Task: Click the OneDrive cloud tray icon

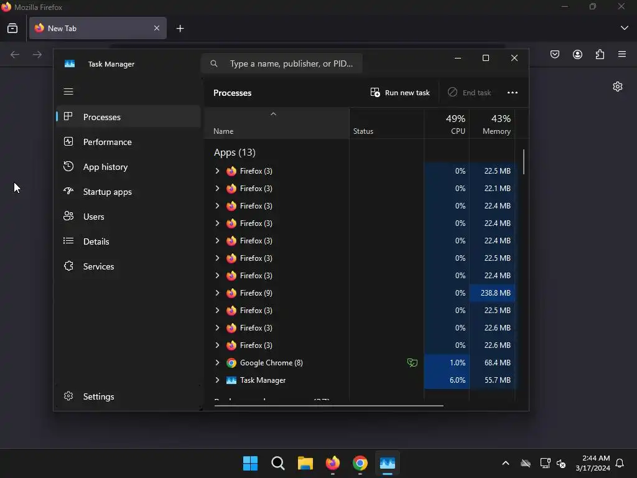Action: [526, 463]
